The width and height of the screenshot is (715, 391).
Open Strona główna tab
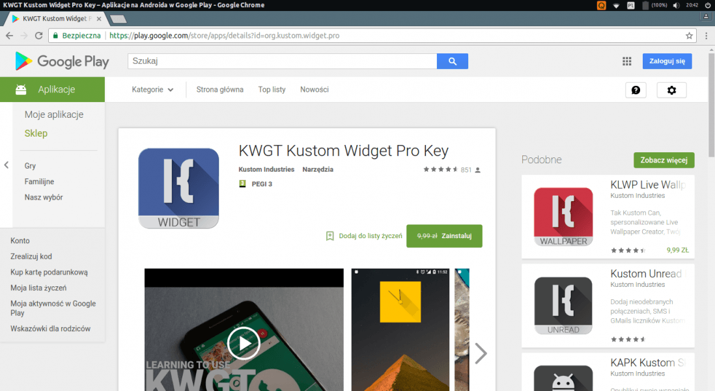pos(220,90)
